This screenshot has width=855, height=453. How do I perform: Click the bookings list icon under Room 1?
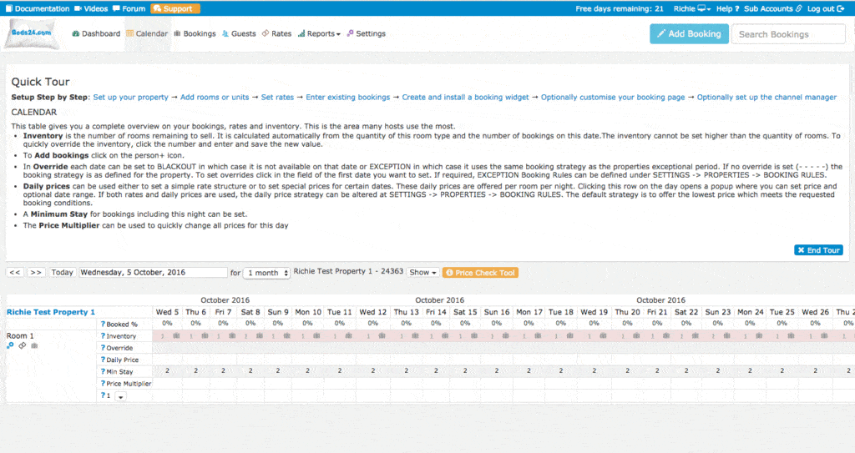pyautogui.click(x=33, y=345)
